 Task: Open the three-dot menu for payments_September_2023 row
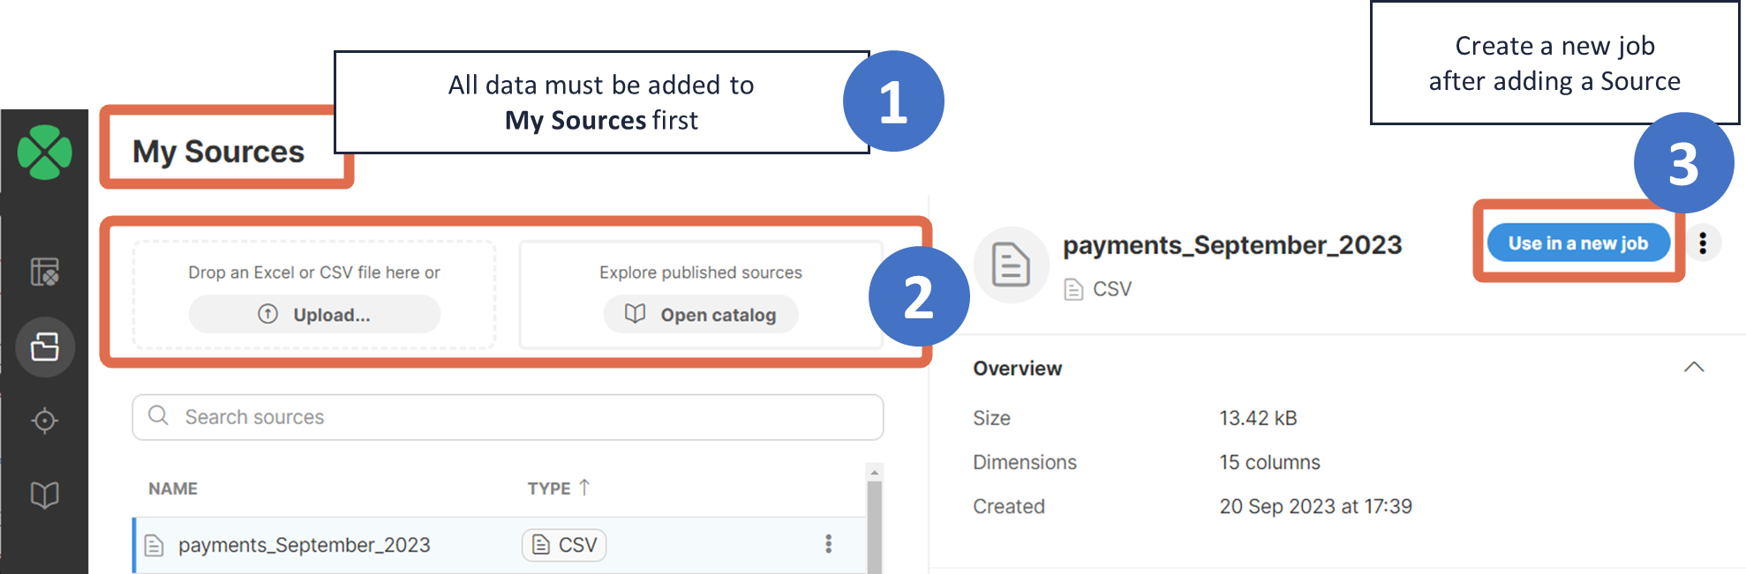[828, 545]
